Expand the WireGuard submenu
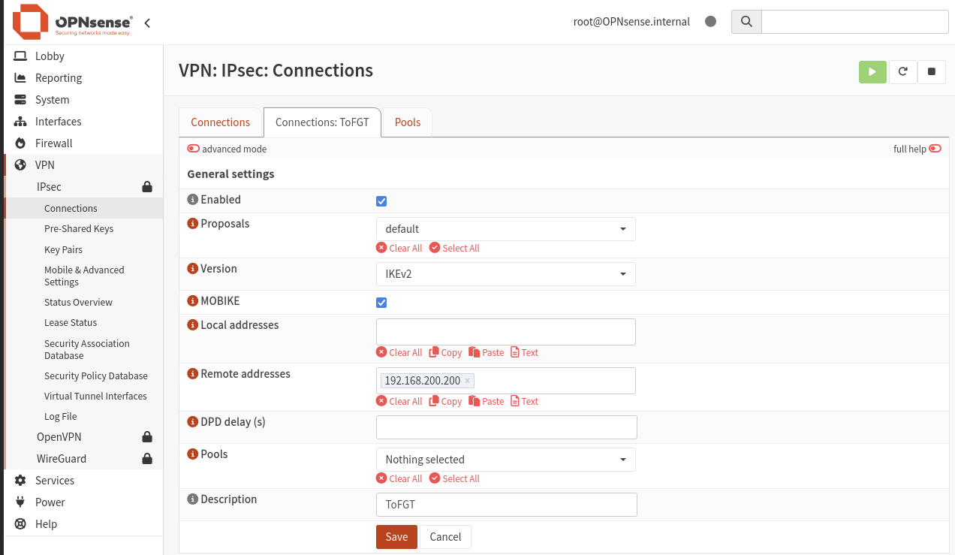 [83, 459]
